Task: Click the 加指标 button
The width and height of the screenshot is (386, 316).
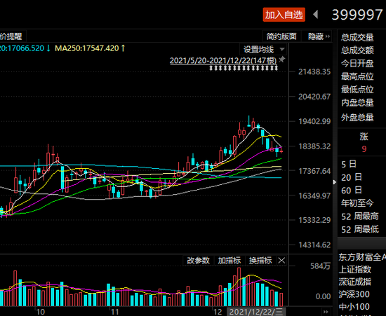Action: [229, 261]
